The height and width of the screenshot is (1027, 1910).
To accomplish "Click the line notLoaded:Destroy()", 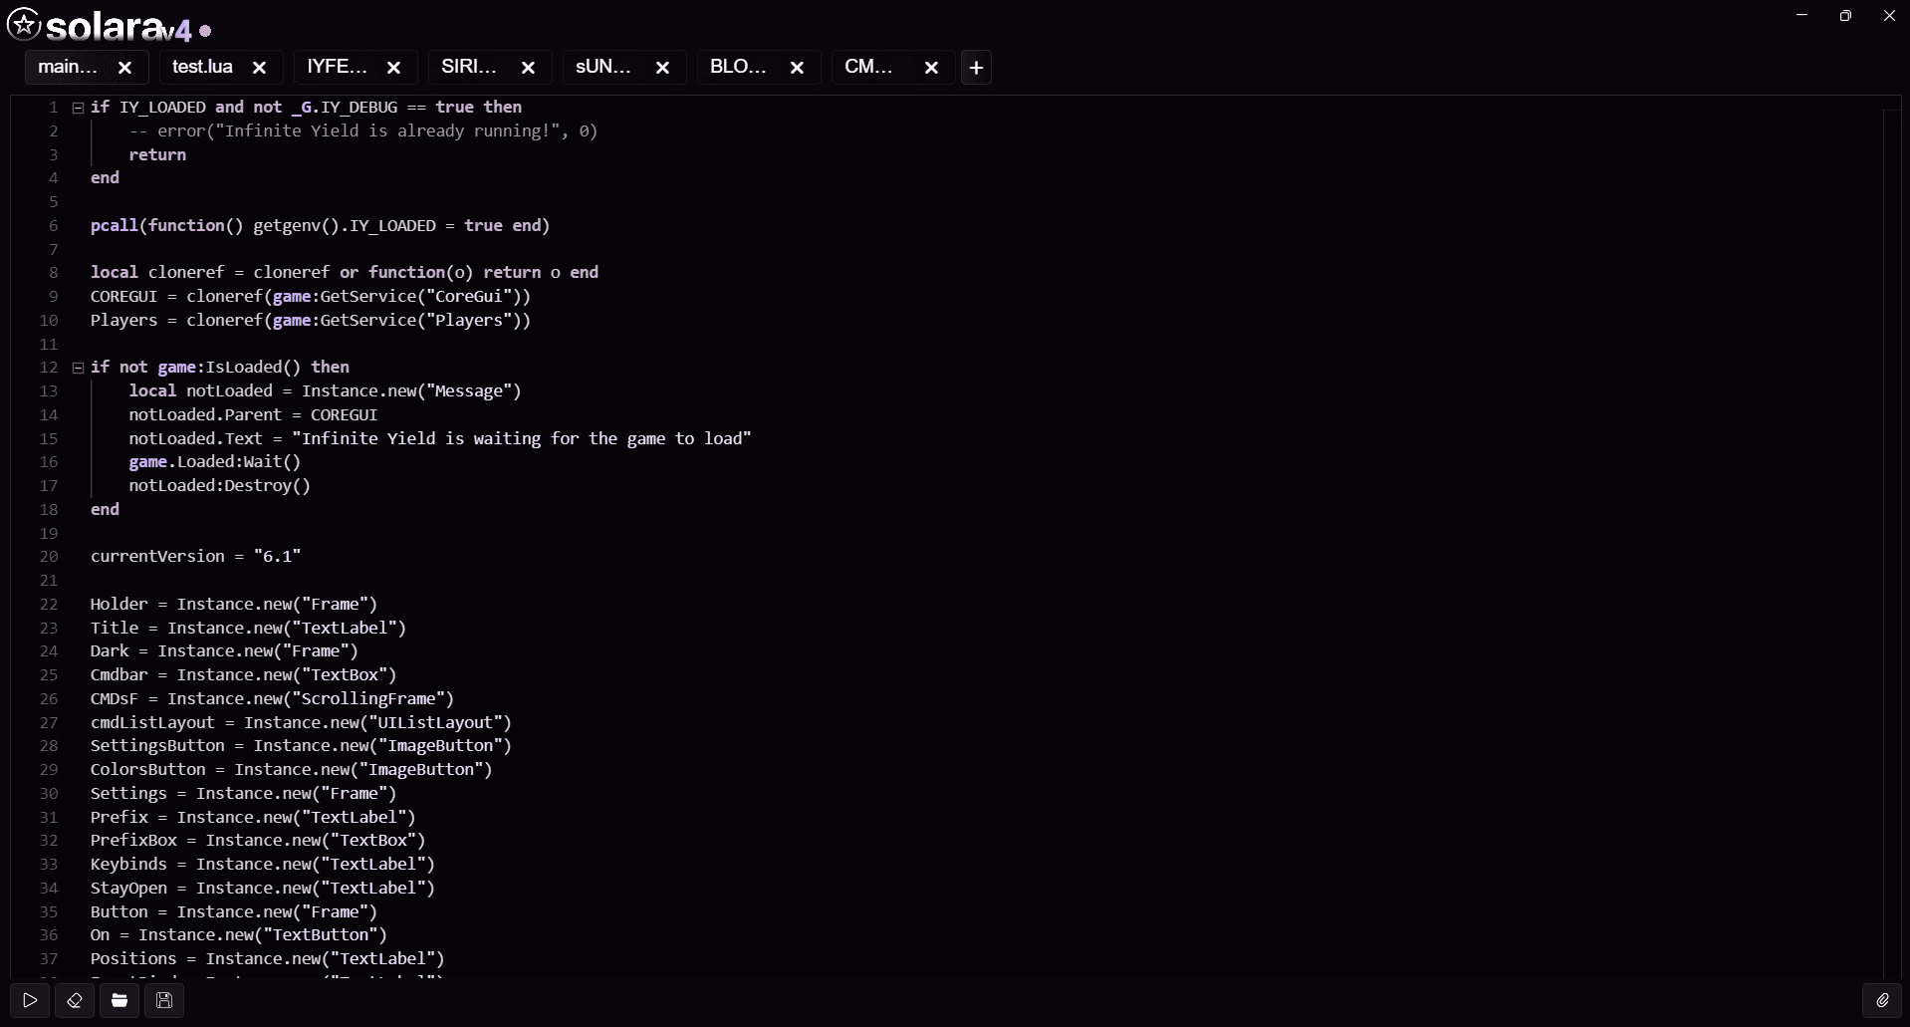I will tap(219, 486).
